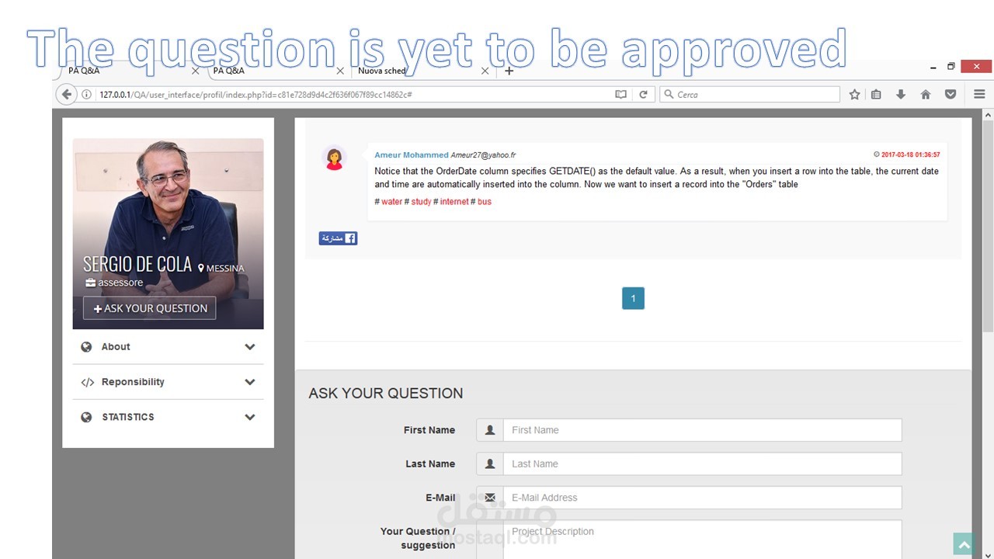Screen dimensions: 994x559
Task: Open site info icon in address bar
Action: pyautogui.click(x=87, y=95)
